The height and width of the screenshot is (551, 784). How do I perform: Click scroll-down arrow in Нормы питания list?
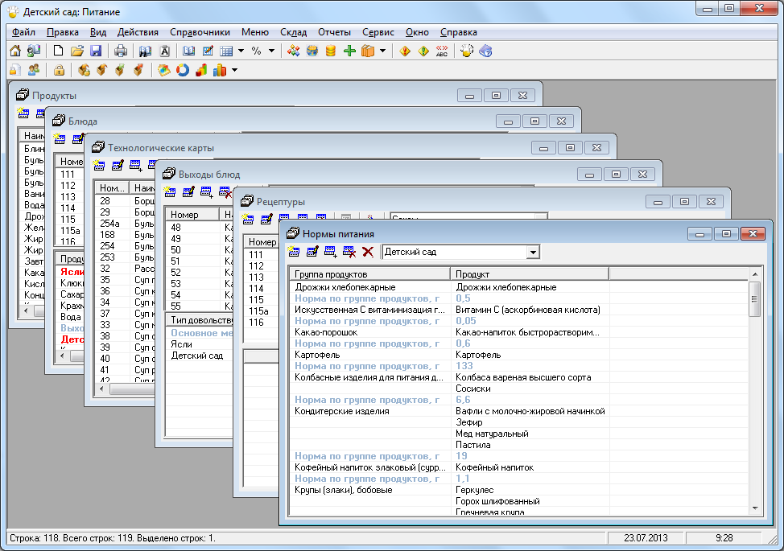(754, 508)
